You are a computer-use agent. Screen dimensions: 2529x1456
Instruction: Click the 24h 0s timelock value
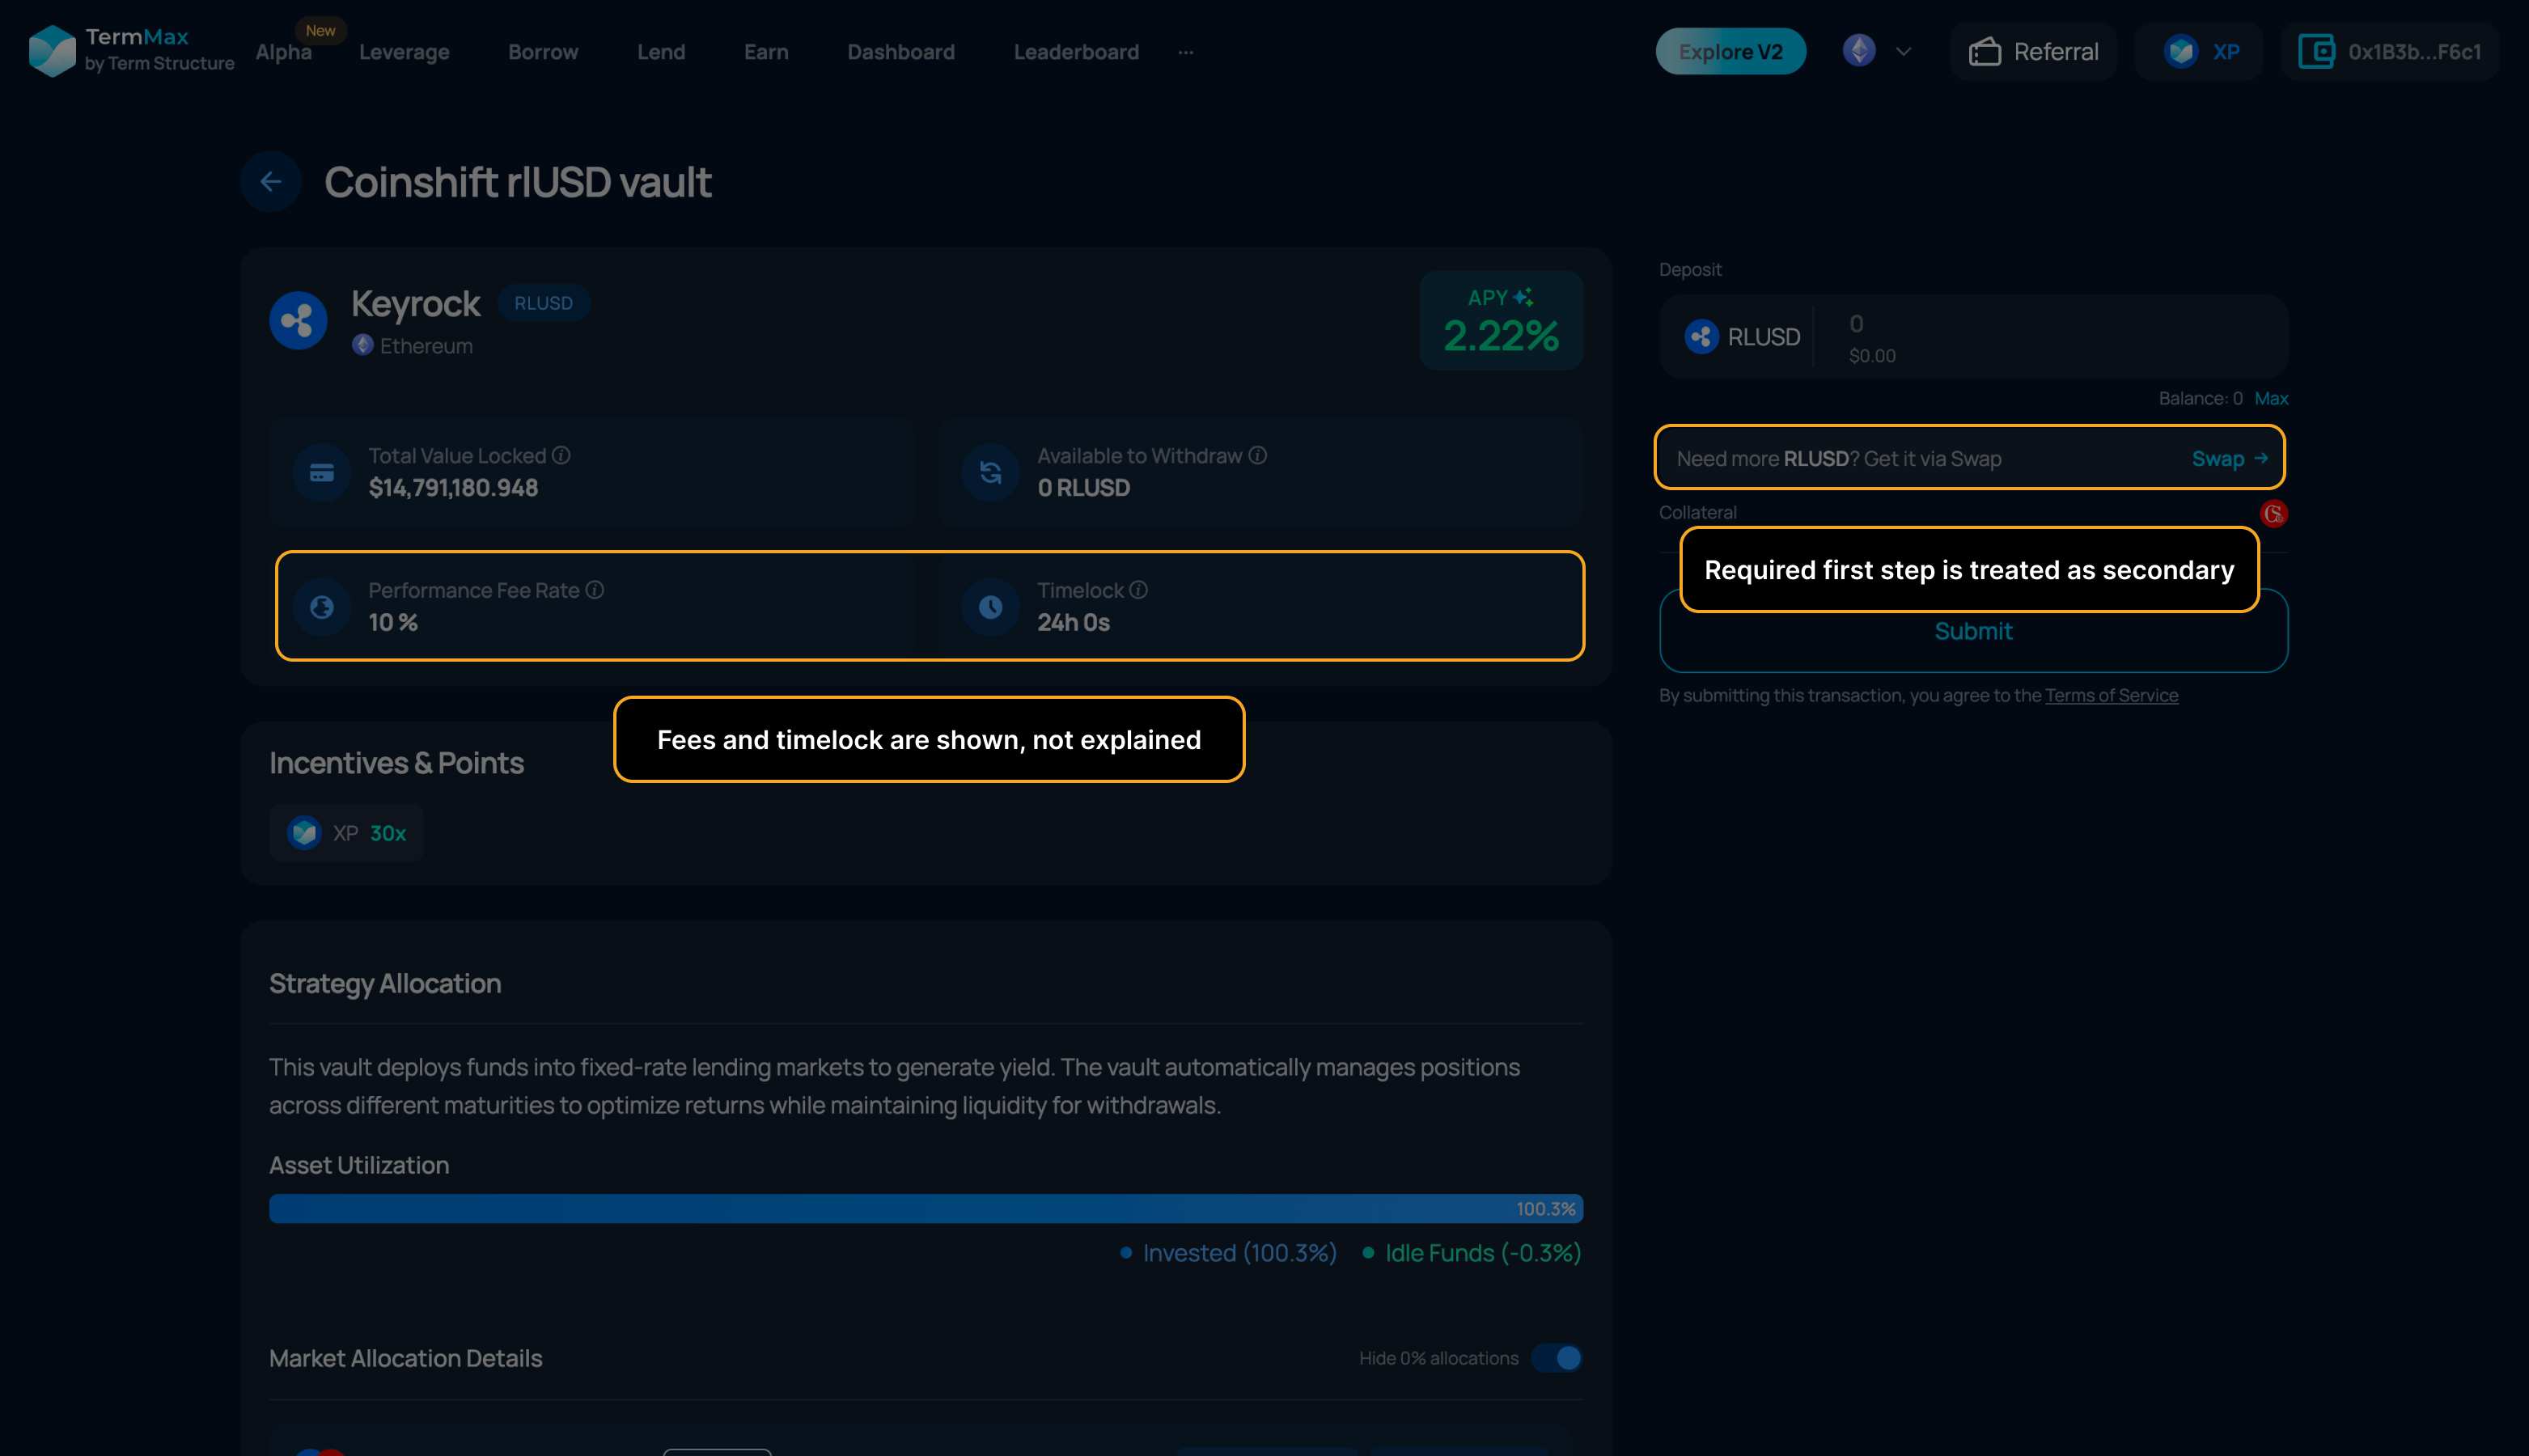1073,622
